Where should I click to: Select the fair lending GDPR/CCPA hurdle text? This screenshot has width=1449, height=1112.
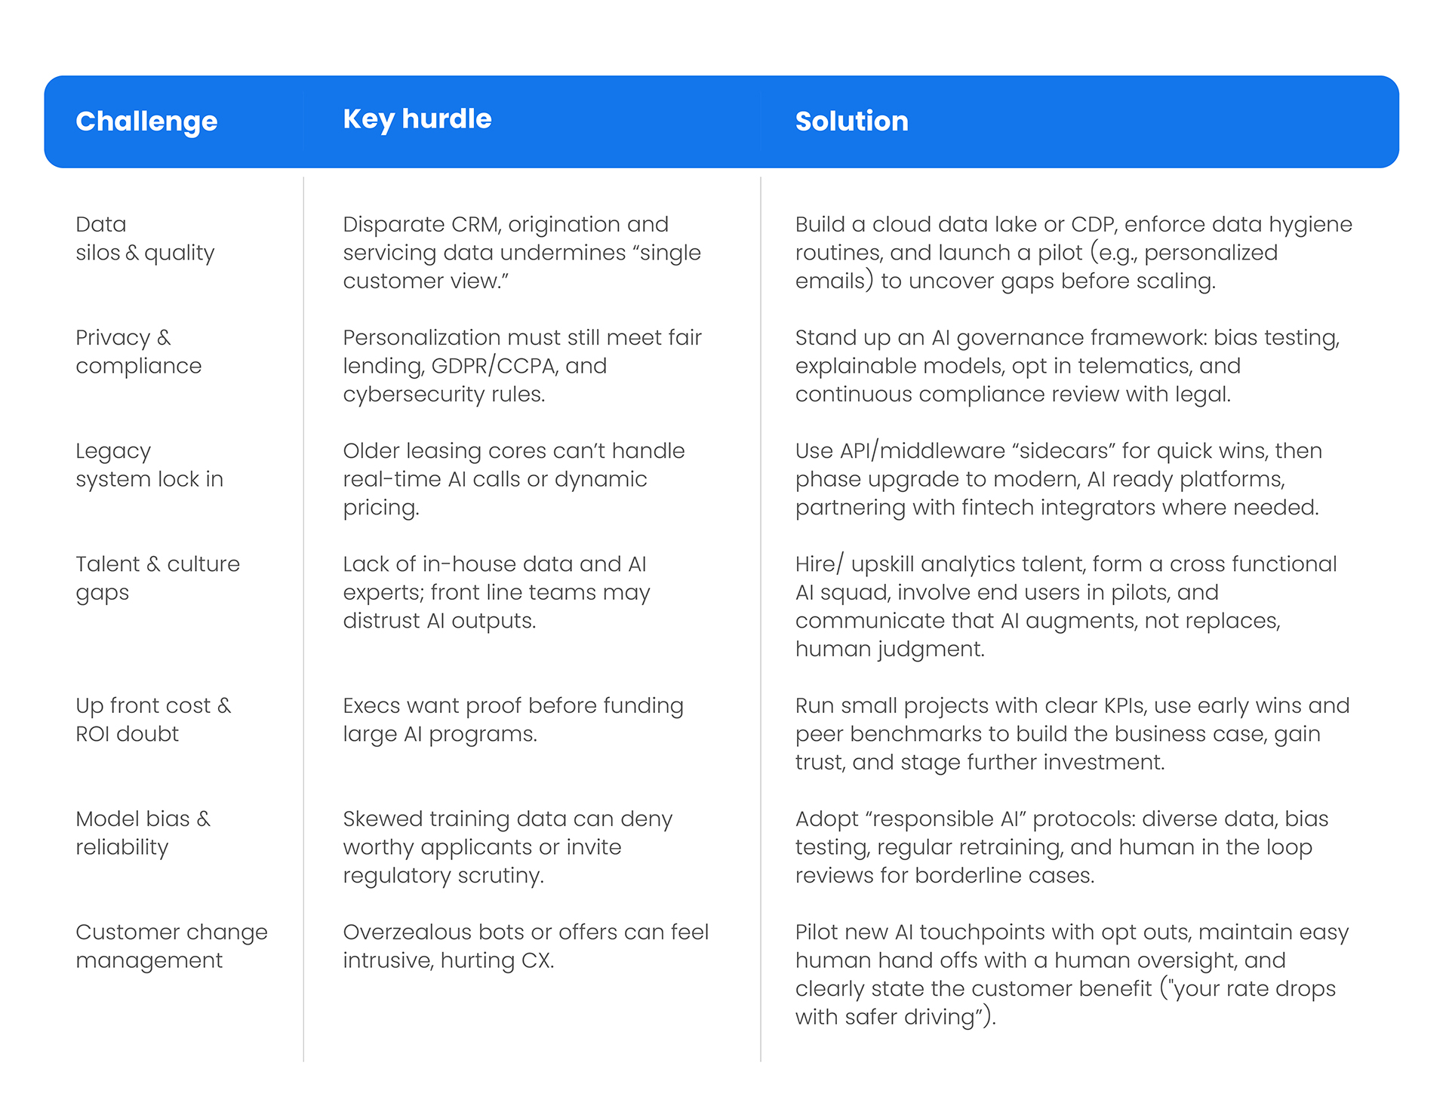[x=522, y=366]
